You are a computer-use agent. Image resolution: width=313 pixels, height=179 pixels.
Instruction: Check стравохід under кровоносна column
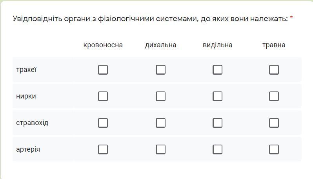(103, 123)
